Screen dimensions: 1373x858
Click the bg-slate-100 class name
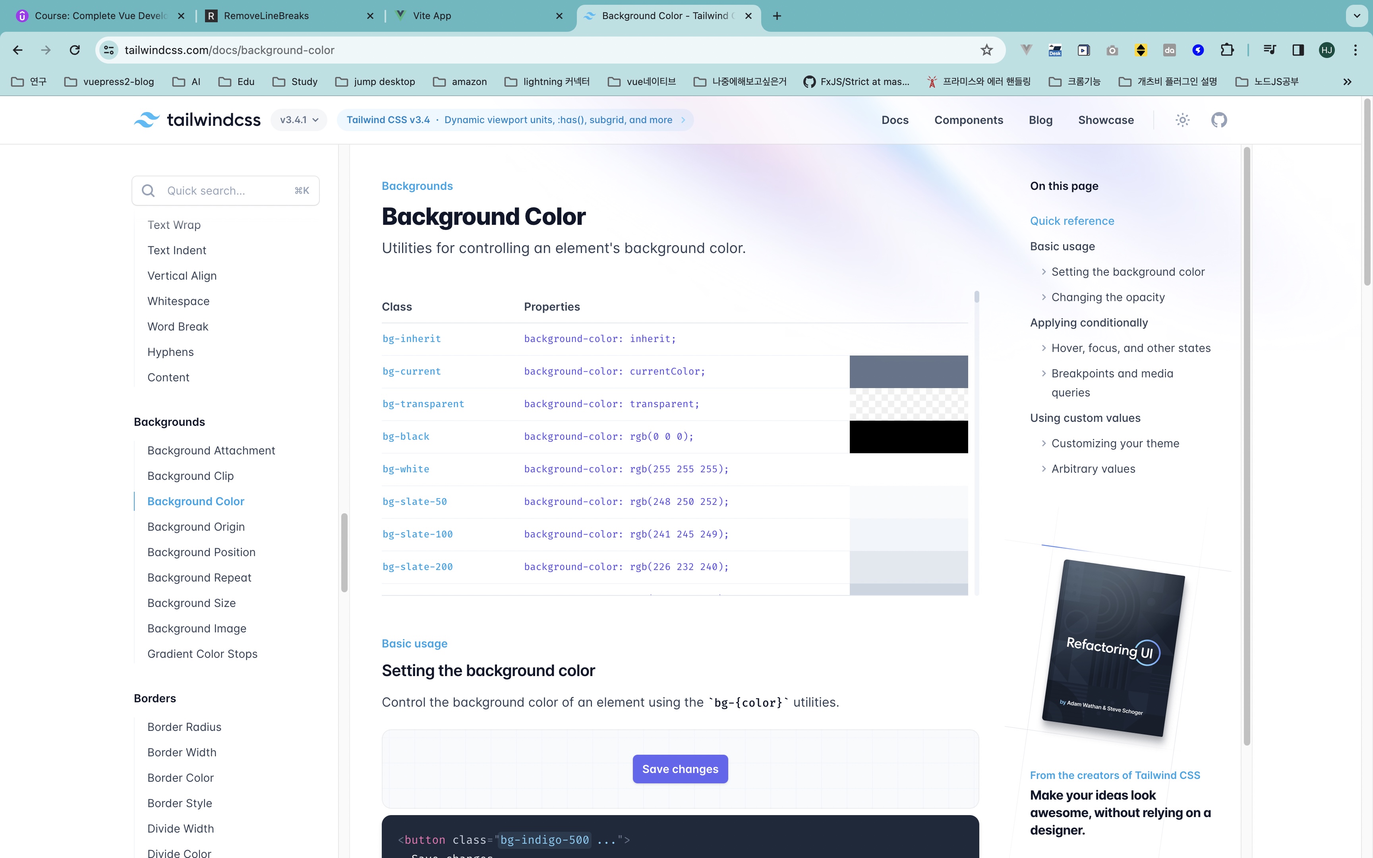coord(417,534)
